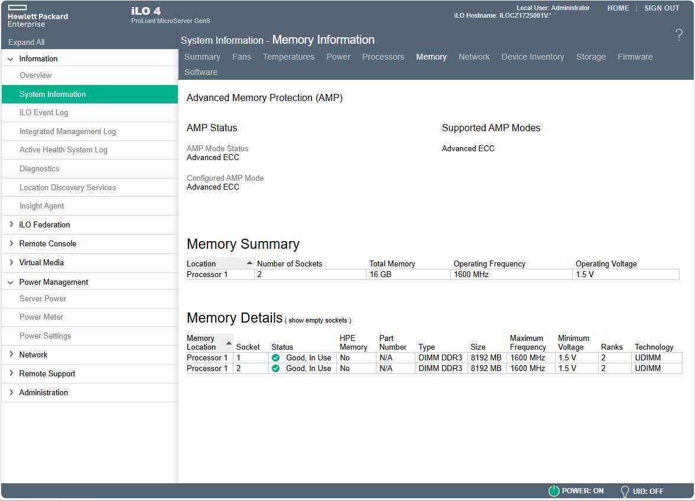Open Insight Agent

[41, 206]
